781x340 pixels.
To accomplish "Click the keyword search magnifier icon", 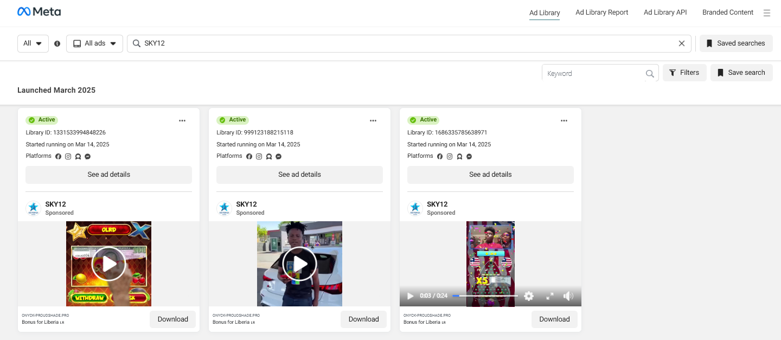I will pyautogui.click(x=650, y=74).
